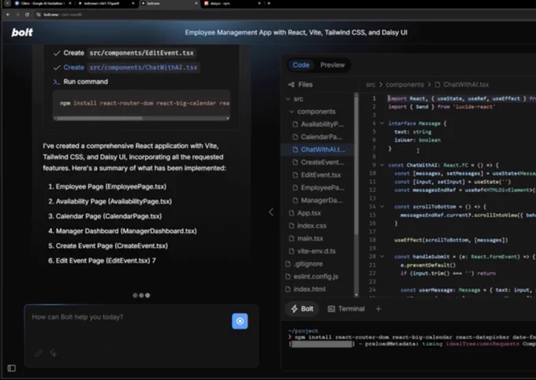Viewport: 536px width, 380px height.
Task: Click the file icon beside ChatWithAI.tsx breadcrumb
Action: click(x=437, y=85)
